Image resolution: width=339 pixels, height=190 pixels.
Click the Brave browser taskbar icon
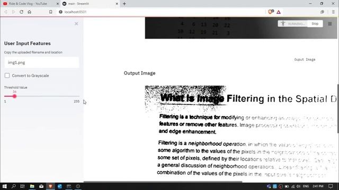point(50,186)
